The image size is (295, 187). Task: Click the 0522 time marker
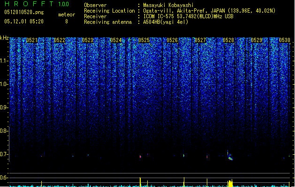click(60, 40)
